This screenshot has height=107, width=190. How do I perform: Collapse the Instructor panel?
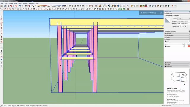177,67
